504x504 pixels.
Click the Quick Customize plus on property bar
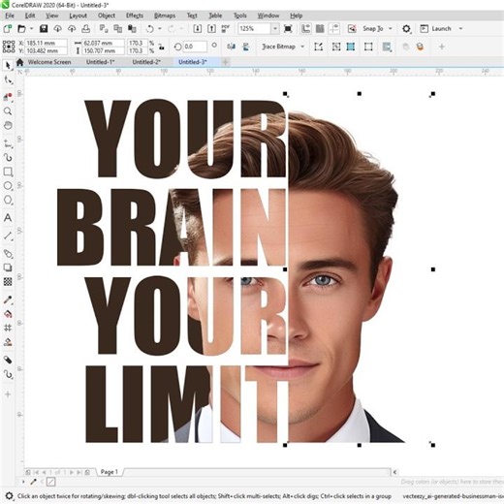click(442, 47)
